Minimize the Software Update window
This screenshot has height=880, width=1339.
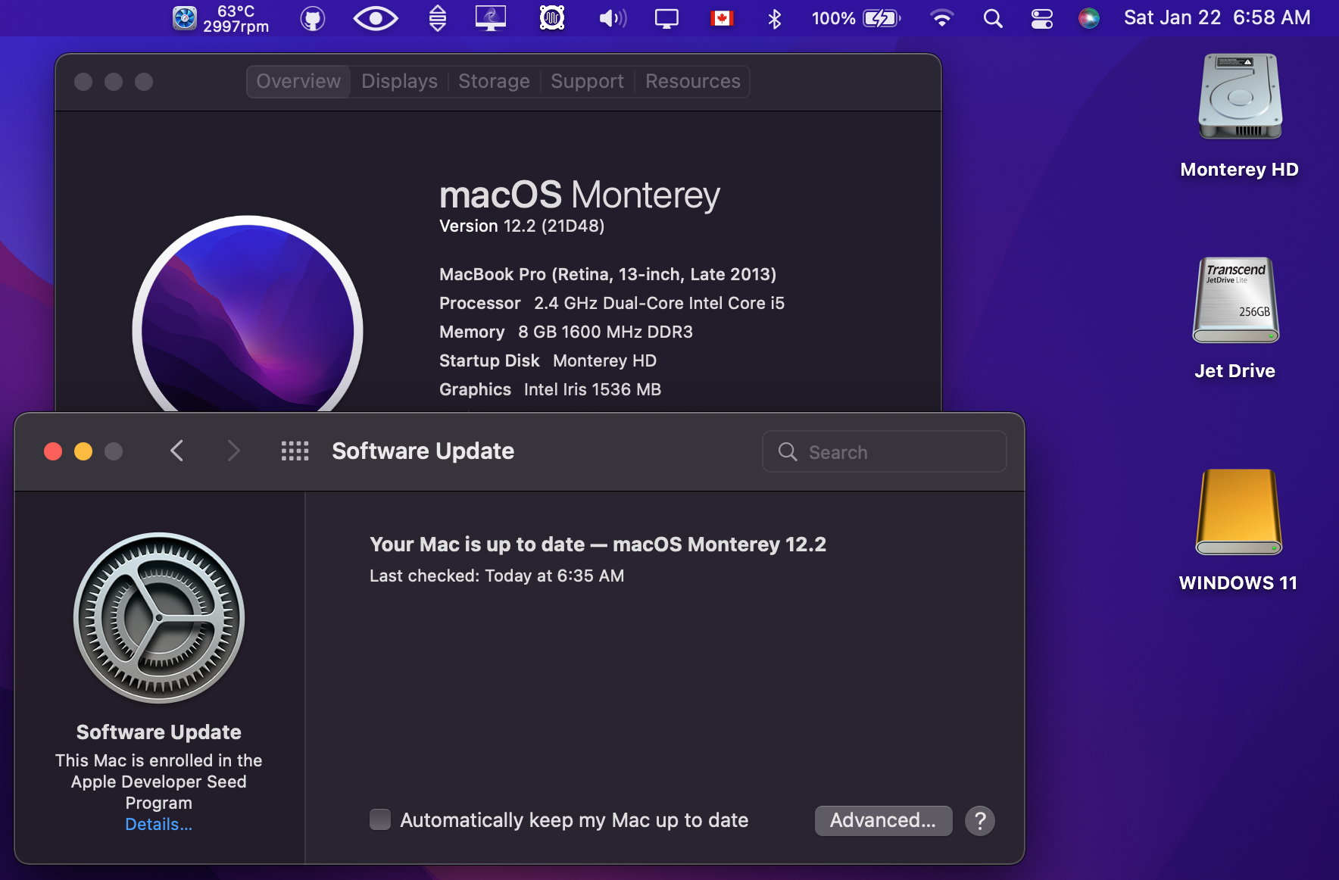pyautogui.click(x=83, y=451)
